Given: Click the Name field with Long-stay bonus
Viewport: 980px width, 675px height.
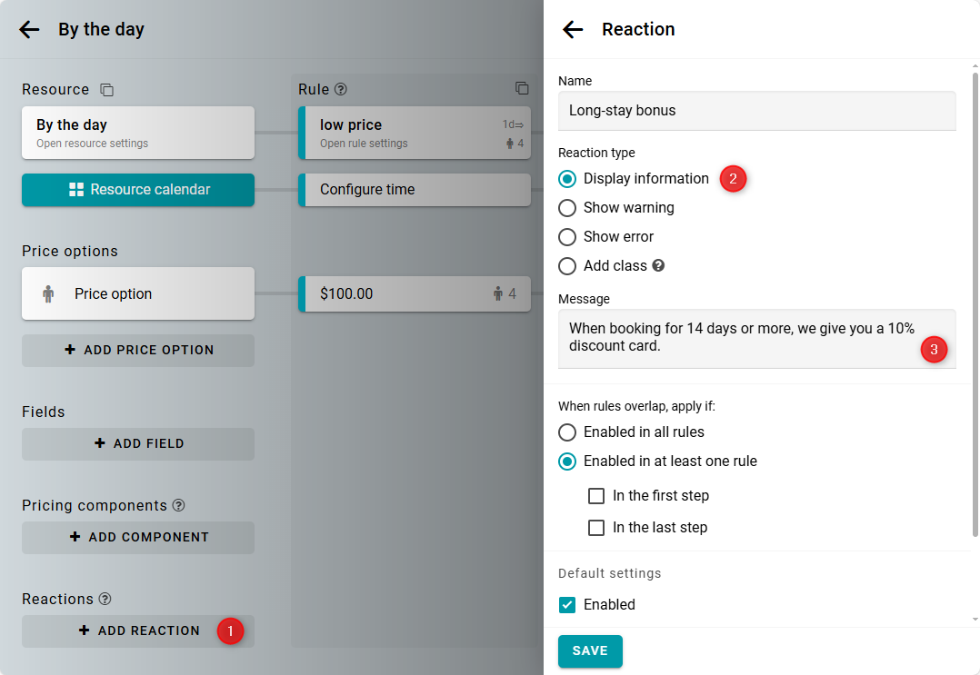Looking at the screenshot, I should 756,111.
